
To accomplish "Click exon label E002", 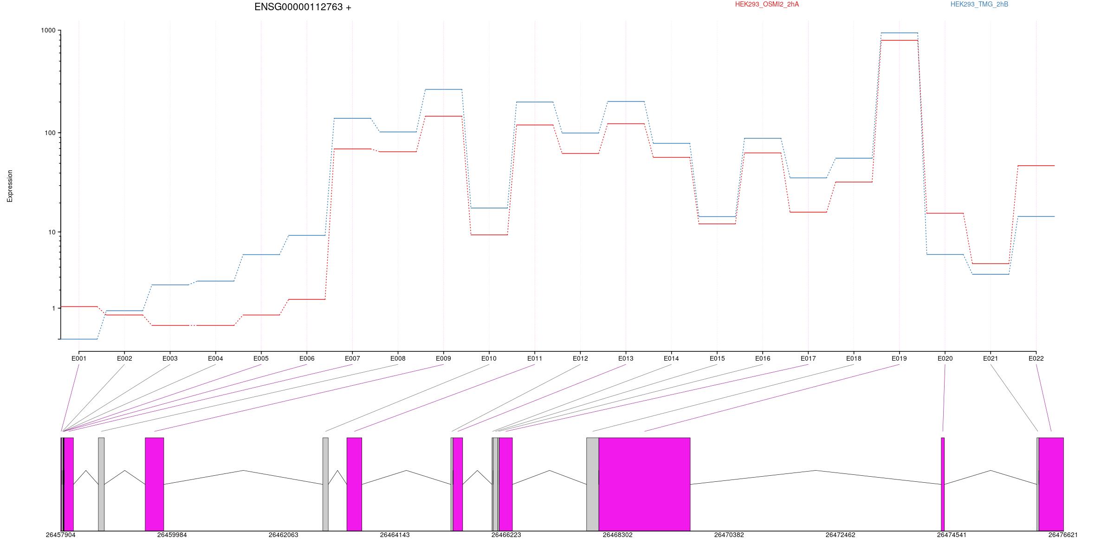I will pos(124,358).
